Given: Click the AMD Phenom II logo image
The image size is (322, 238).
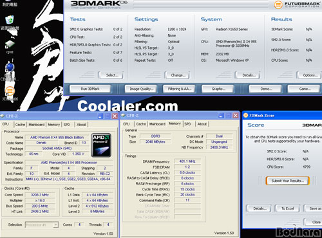Looking at the screenshot, I should (101, 145).
